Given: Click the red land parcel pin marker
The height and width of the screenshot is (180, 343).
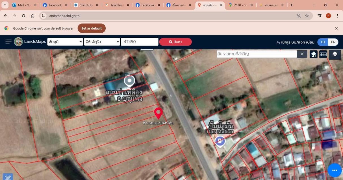Looking at the screenshot, I should (159, 113).
